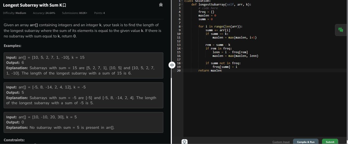
Task: Click the 'Output: 5' line in second example
Action: tap(15, 92)
